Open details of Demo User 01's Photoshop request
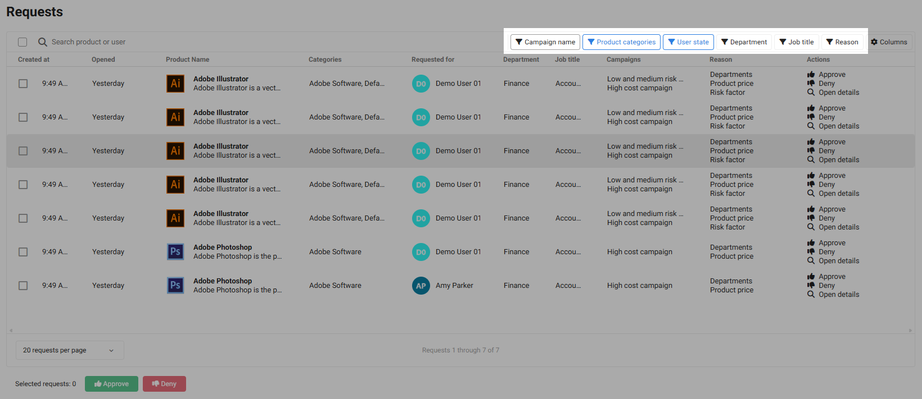This screenshot has height=399, width=922. click(x=833, y=261)
